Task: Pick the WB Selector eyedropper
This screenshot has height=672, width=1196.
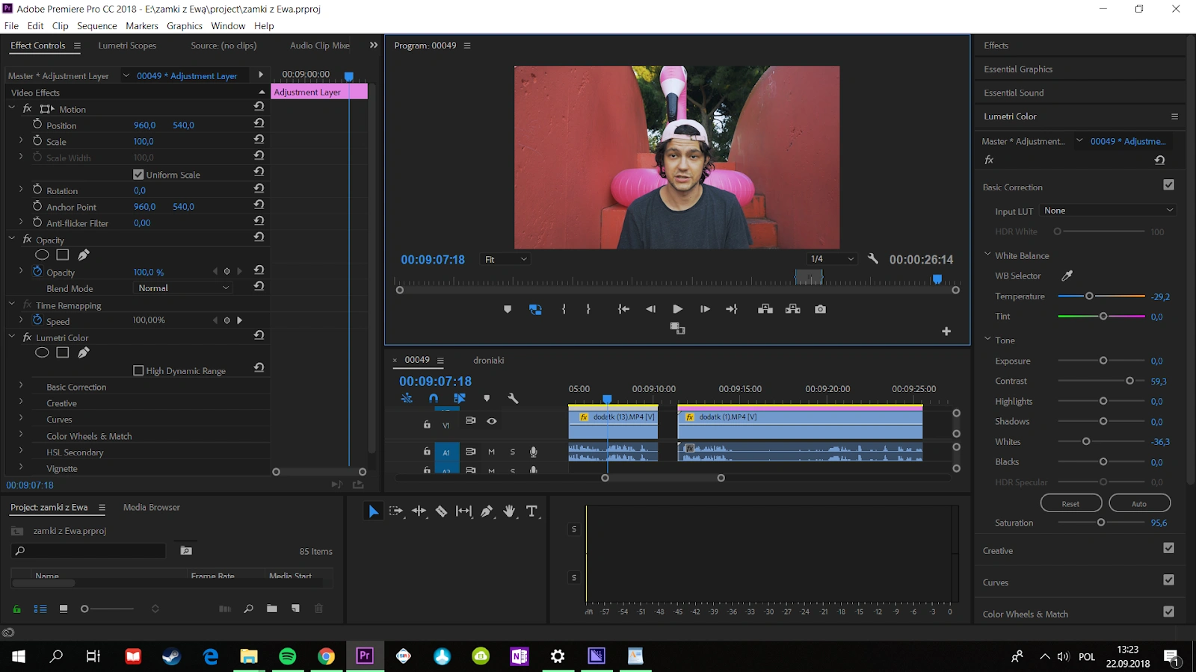Action: pos(1067,276)
